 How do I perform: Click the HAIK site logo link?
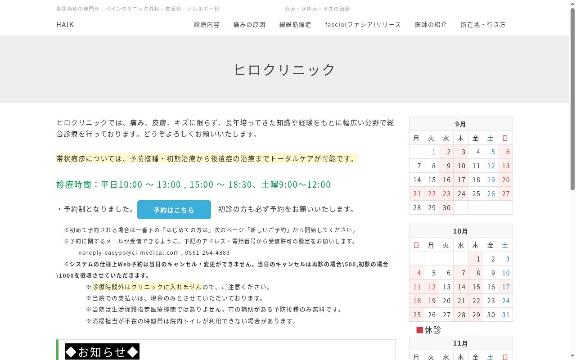point(65,24)
